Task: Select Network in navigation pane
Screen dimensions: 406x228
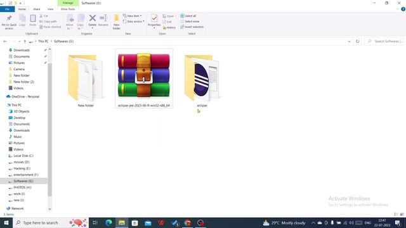Action: [x=17, y=208]
